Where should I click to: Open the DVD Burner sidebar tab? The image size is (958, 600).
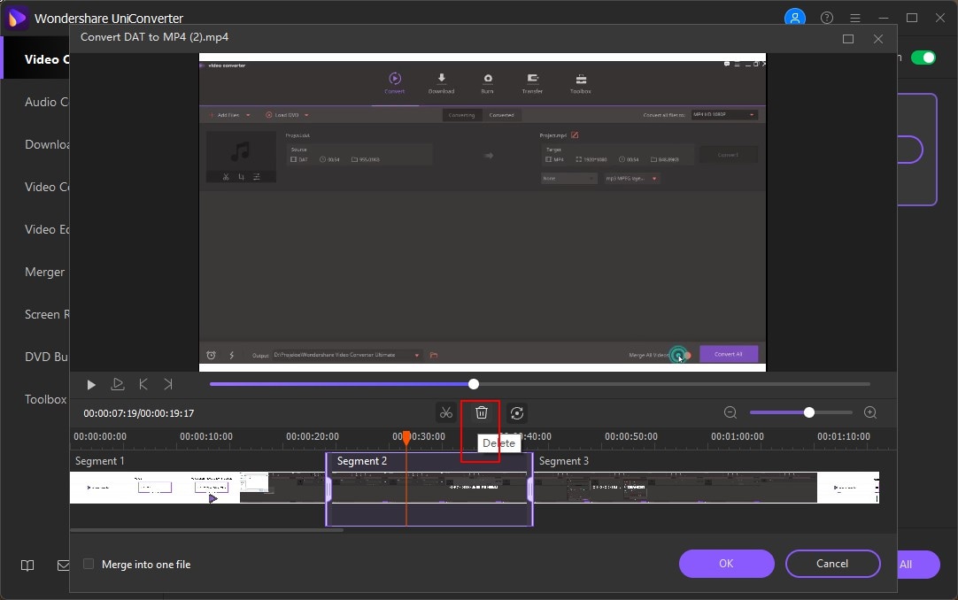(46, 357)
